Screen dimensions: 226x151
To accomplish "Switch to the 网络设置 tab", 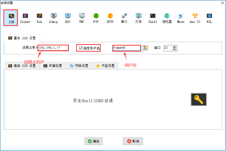I will [x=79, y=66].
